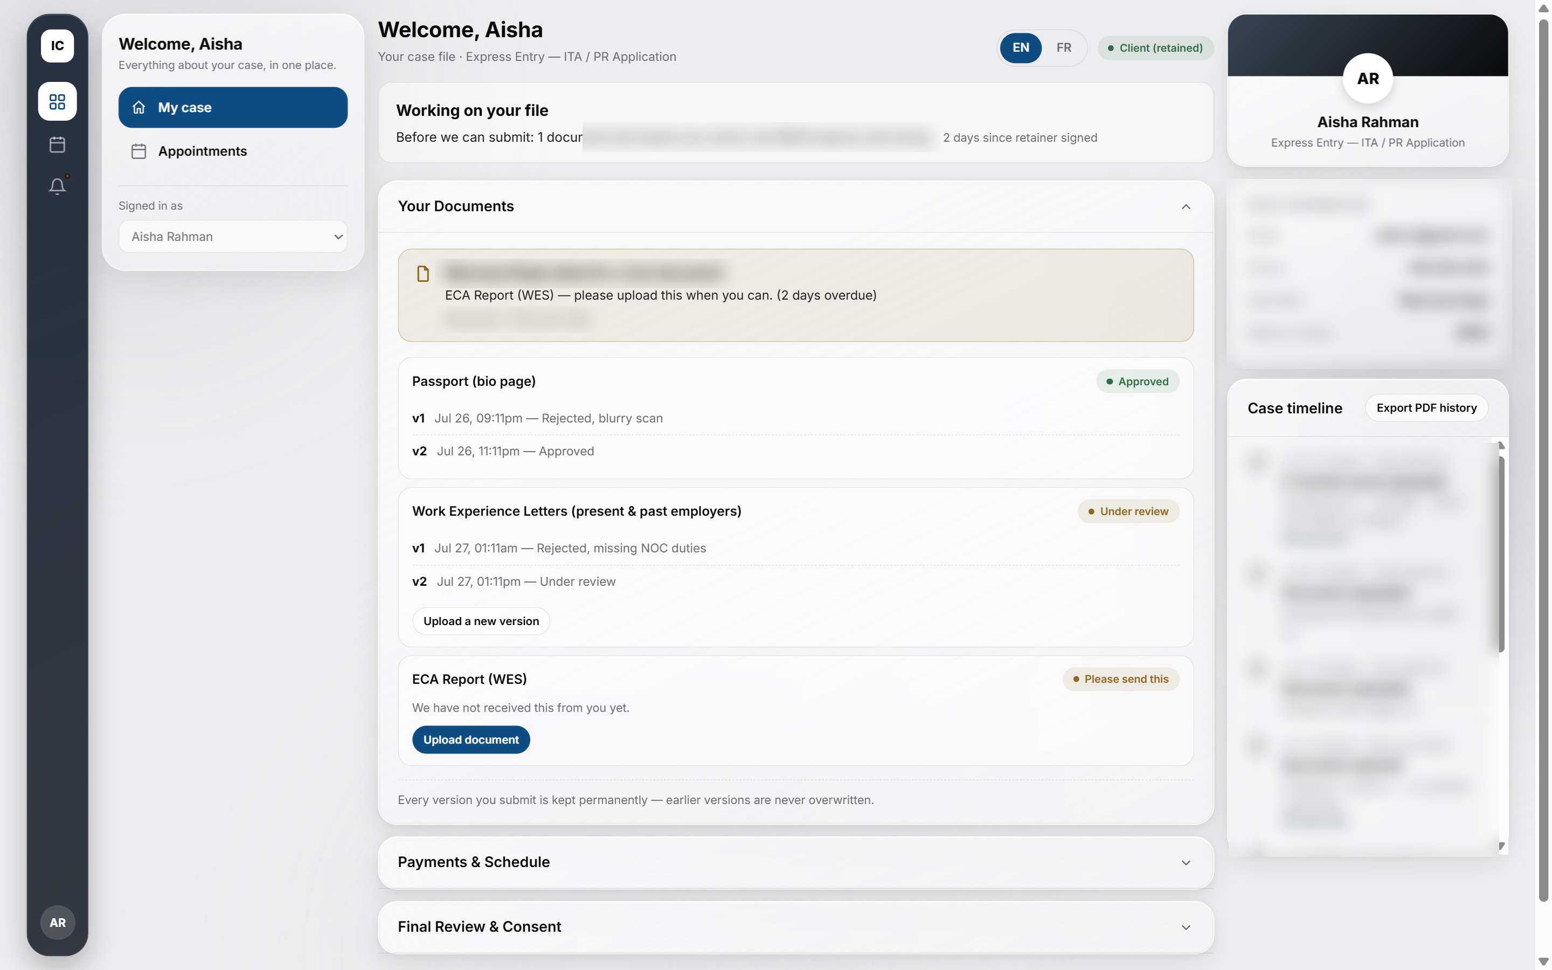
Task: Click Export PDF history
Action: 1426,408
